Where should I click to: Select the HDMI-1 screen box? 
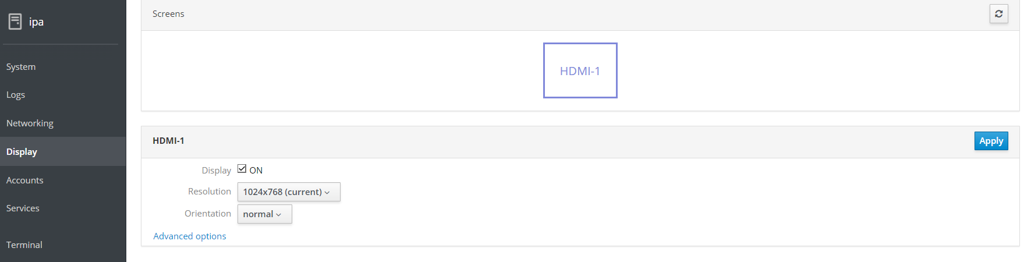pyautogui.click(x=580, y=70)
